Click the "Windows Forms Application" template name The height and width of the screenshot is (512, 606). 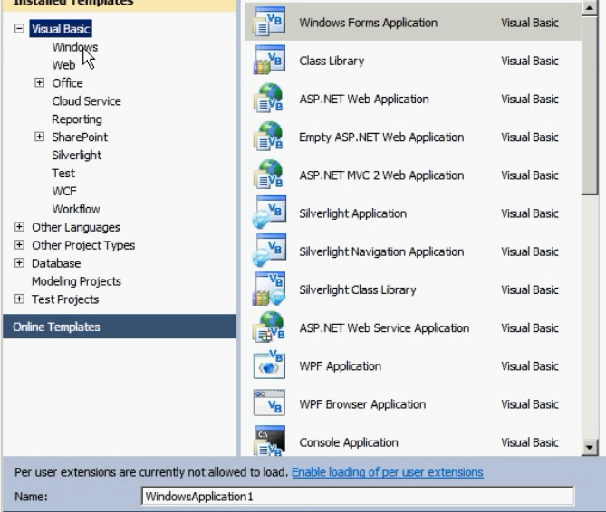369,23
